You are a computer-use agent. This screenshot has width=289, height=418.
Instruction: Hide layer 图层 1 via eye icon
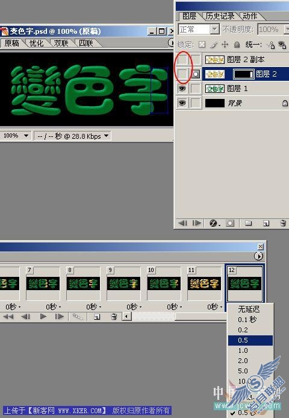pyautogui.click(x=182, y=88)
